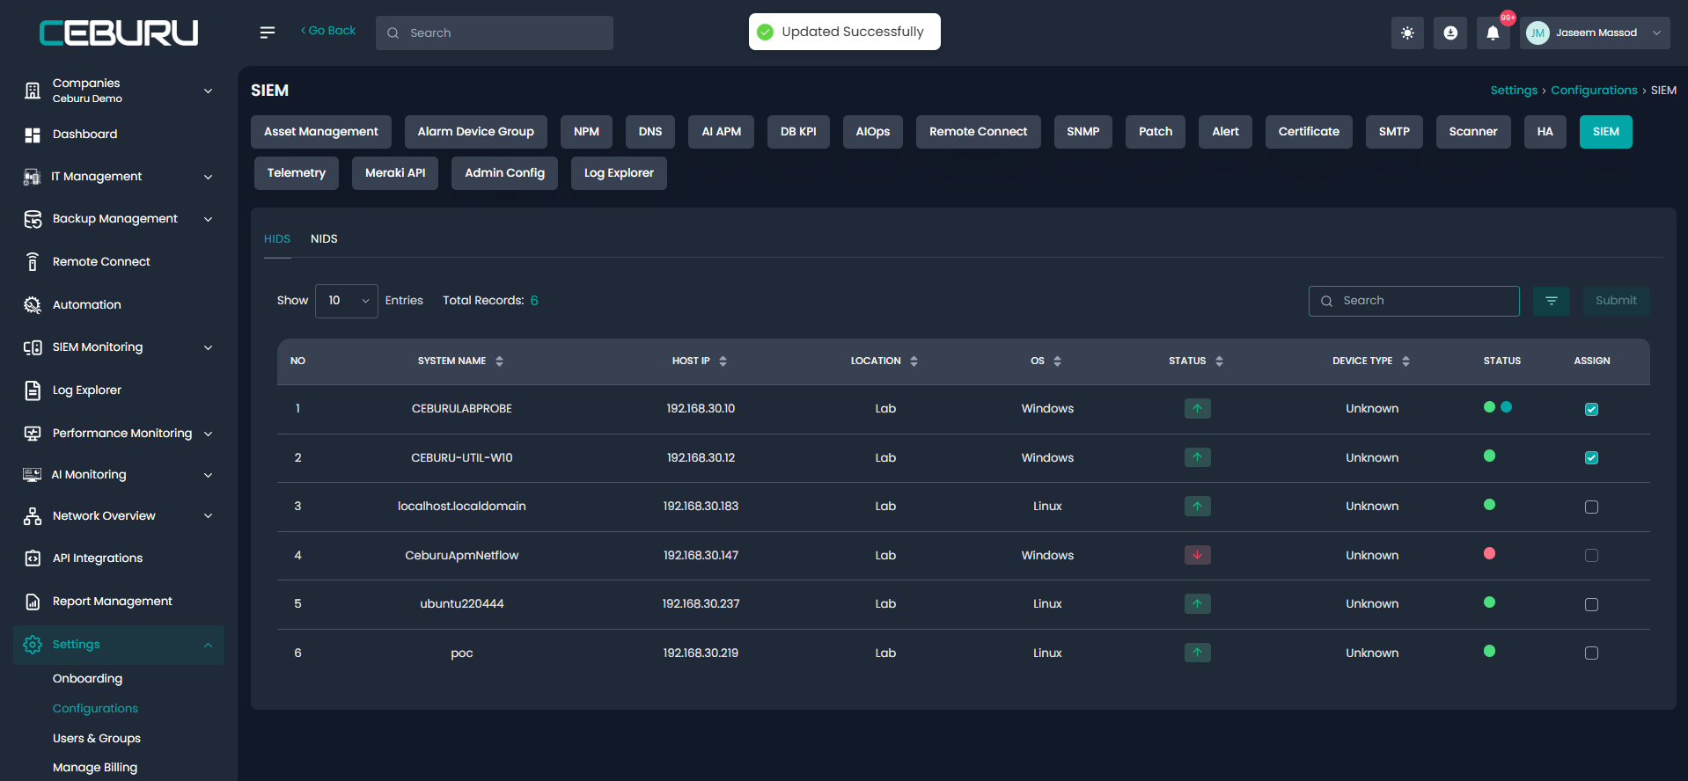Uncheck the assign checkbox for CEBURU-UTIL-W10
Viewport: 1688px width, 781px height.
tap(1591, 457)
